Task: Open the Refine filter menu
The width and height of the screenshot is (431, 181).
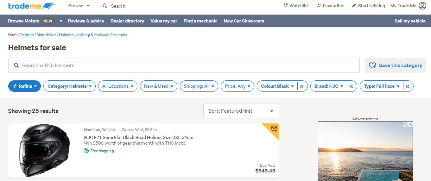Action: (x=24, y=86)
